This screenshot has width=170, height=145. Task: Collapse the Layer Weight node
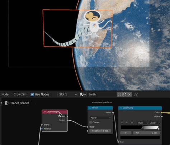[x=45, y=112]
